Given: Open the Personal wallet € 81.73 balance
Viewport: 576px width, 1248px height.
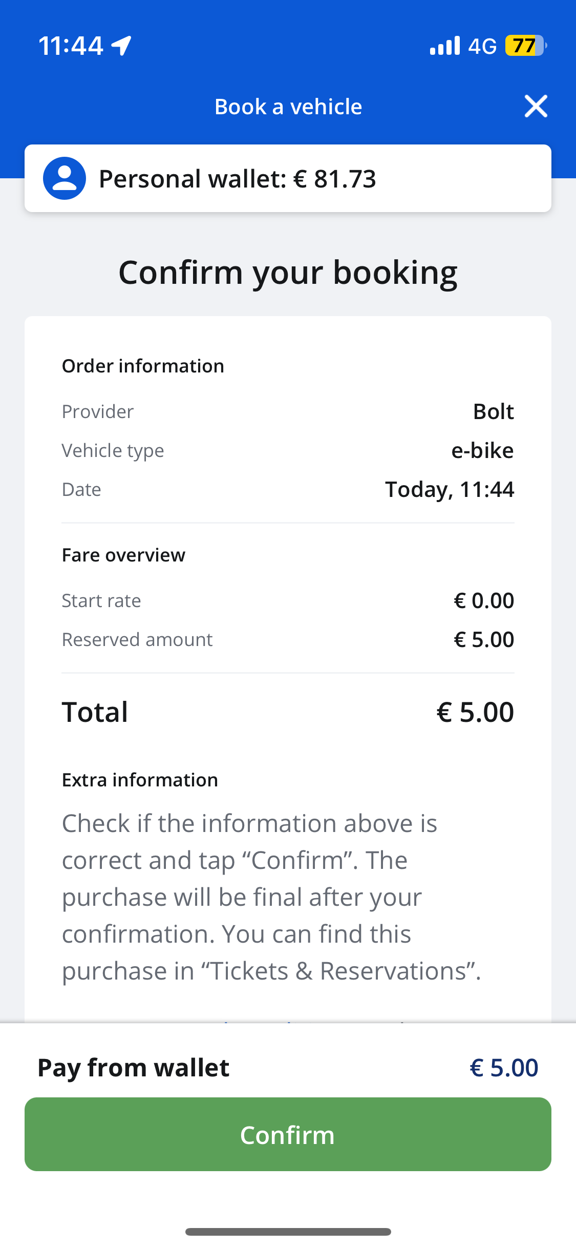Looking at the screenshot, I should 288,178.
